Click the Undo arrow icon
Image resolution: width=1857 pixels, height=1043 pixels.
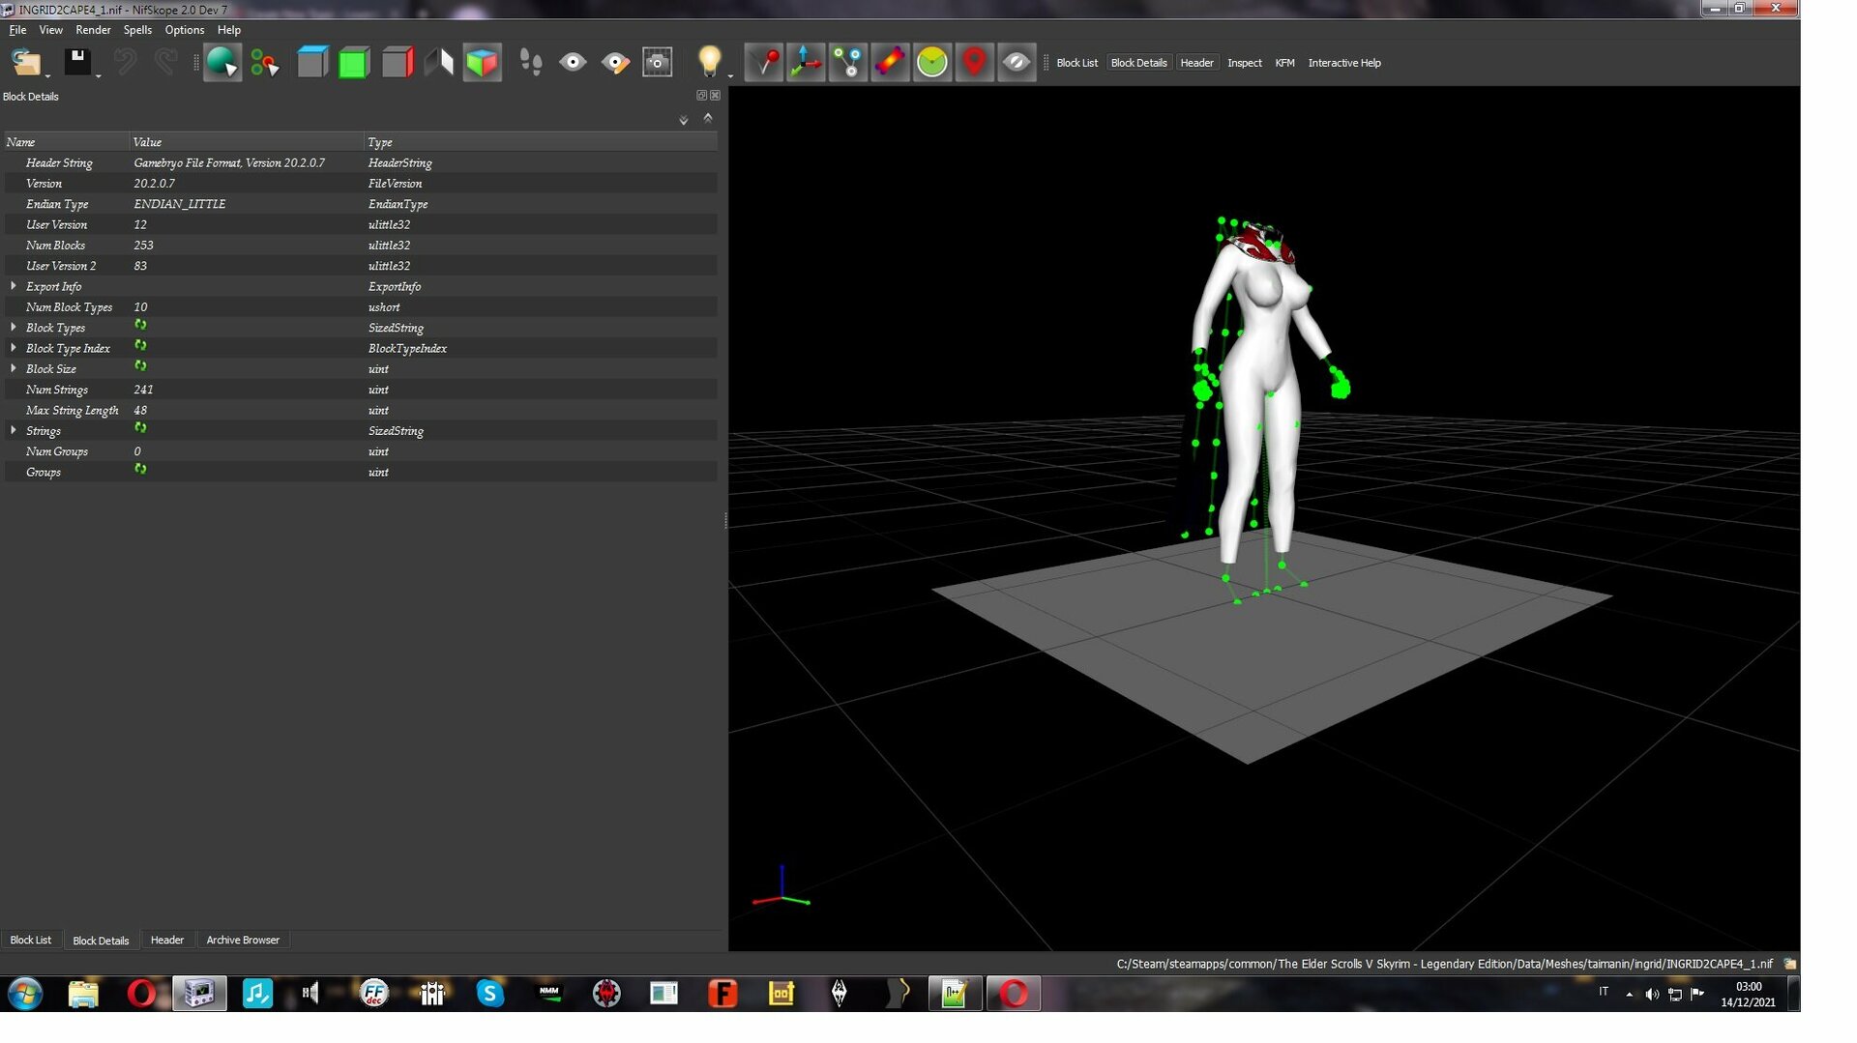[x=125, y=63]
